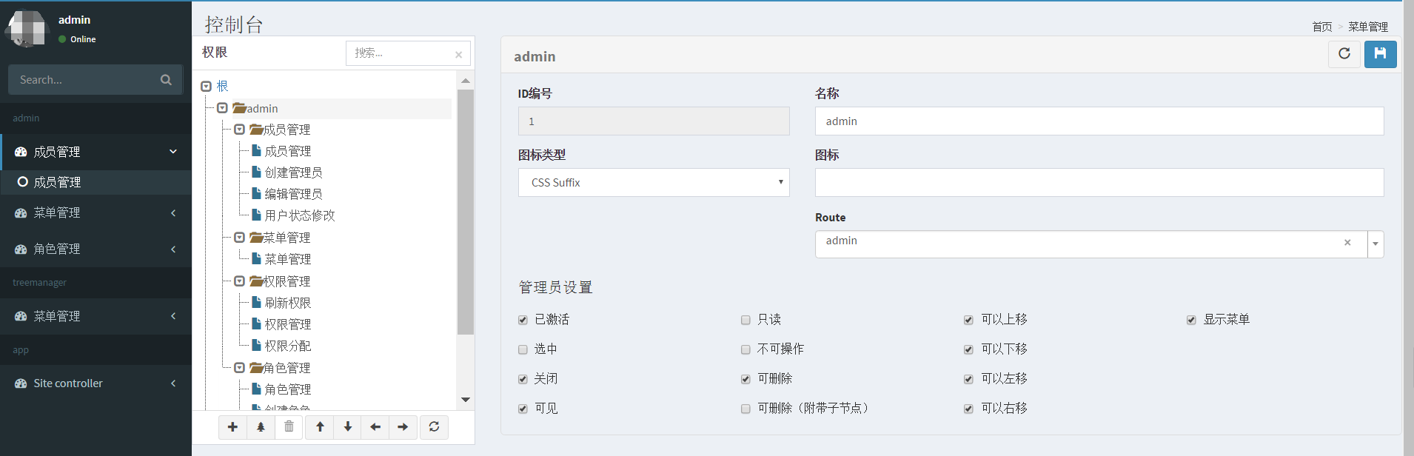Click the tree scrollbar down arrow
1414x456 pixels.
pyautogui.click(x=466, y=400)
